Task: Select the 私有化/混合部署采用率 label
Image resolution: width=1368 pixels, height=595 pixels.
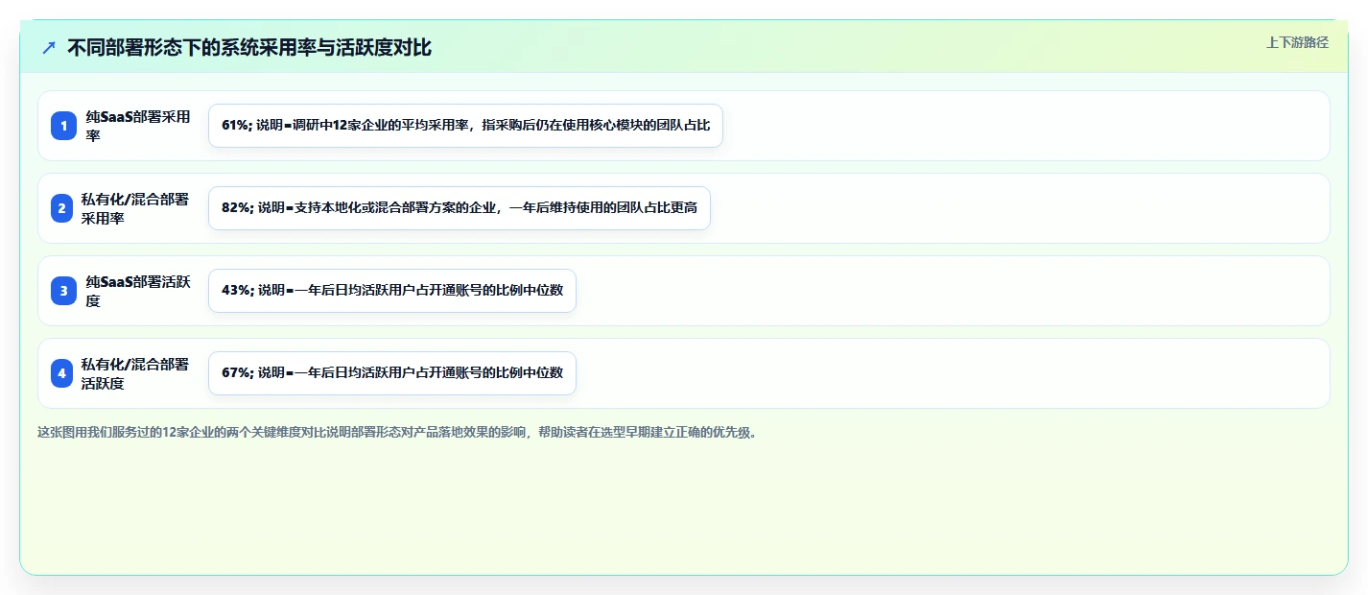Action: [x=135, y=208]
